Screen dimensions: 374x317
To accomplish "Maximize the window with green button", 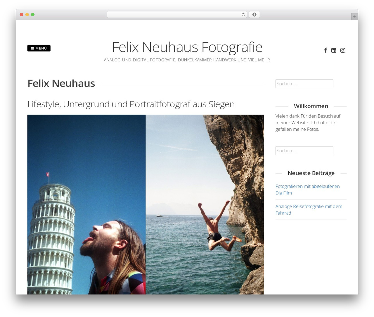I will pos(33,15).
